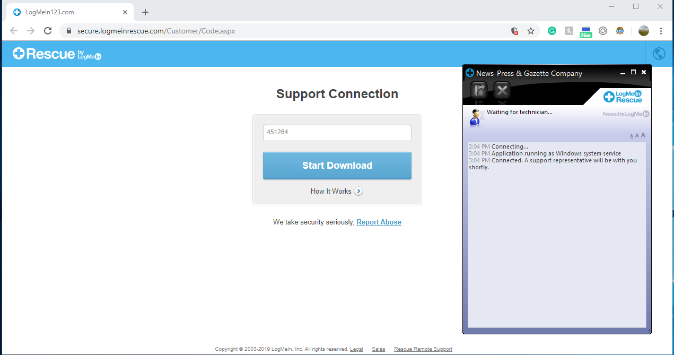Click the disconnect X button in Rescue applet toolbar
Screen dimensions: 674x355
point(502,91)
